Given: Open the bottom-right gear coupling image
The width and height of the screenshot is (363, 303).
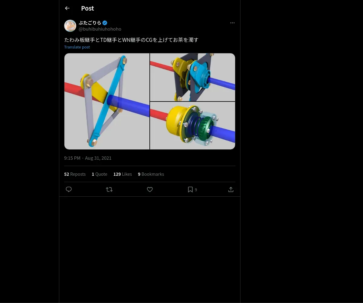Looking at the screenshot, I should pos(193,125).
